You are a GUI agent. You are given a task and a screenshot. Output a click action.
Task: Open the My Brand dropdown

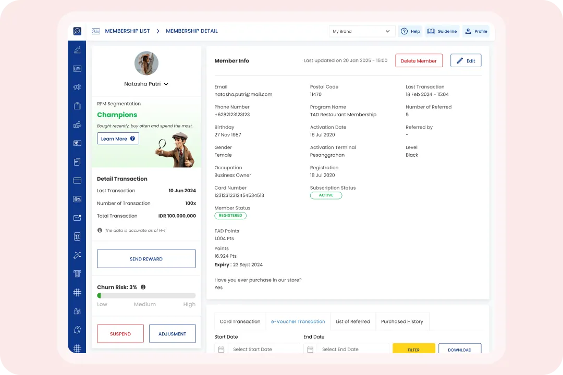[362, 31]
